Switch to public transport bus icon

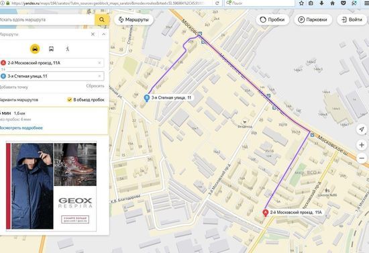tap(51, 49)
